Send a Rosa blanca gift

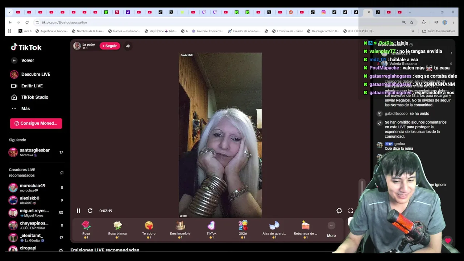coord(117,229)
